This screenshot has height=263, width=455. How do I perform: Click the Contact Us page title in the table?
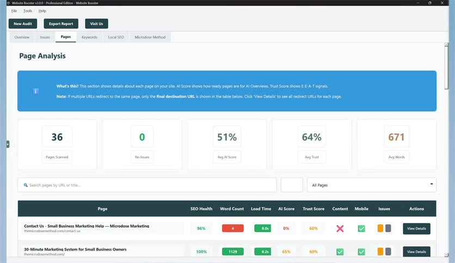point(87,226)
